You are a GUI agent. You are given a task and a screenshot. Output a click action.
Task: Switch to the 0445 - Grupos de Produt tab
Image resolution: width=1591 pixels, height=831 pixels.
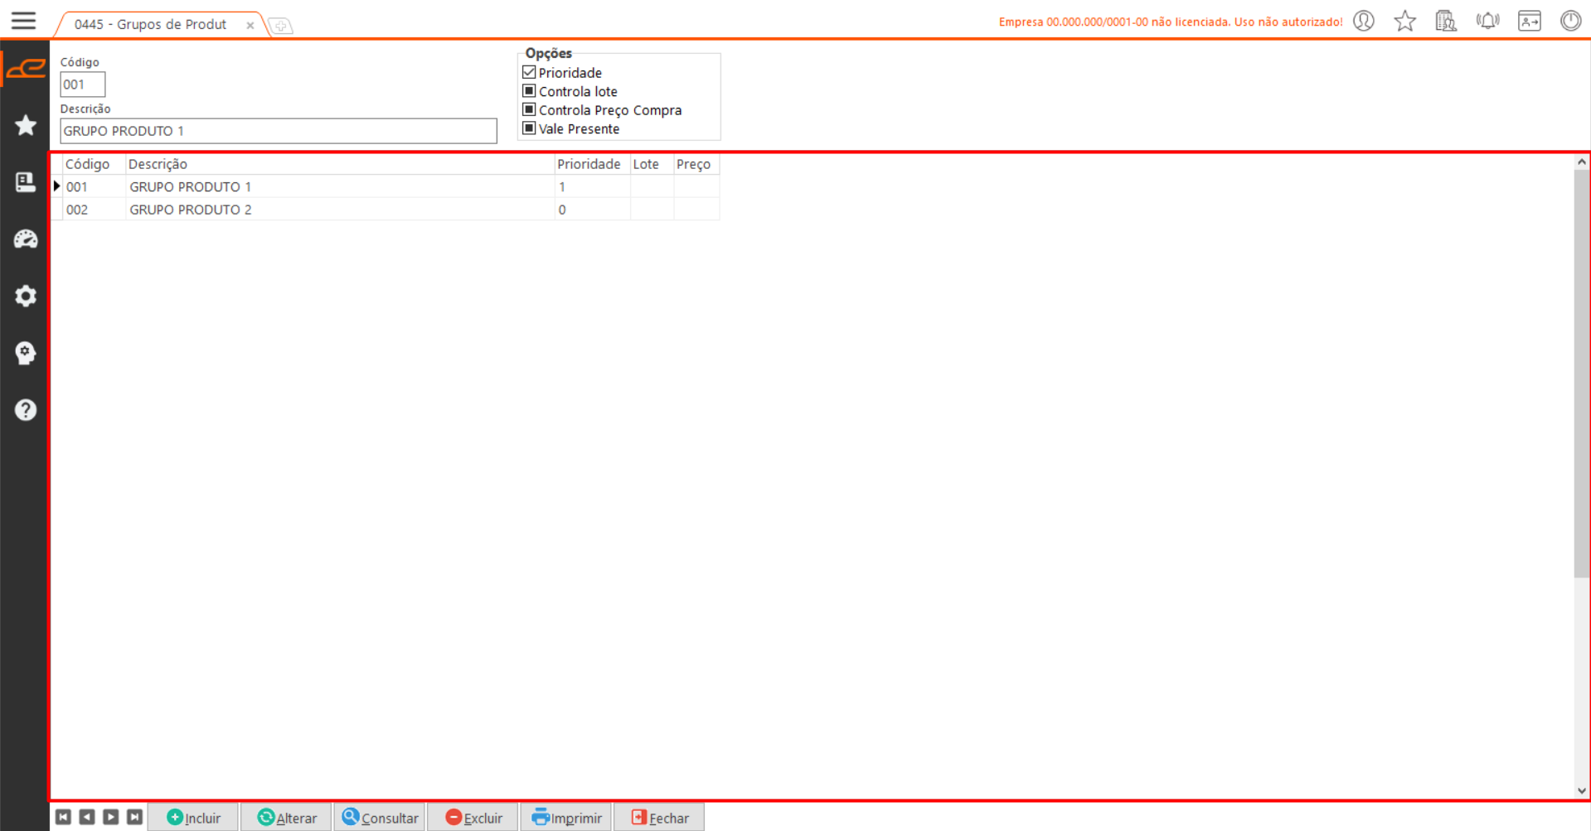pos(151,25)
